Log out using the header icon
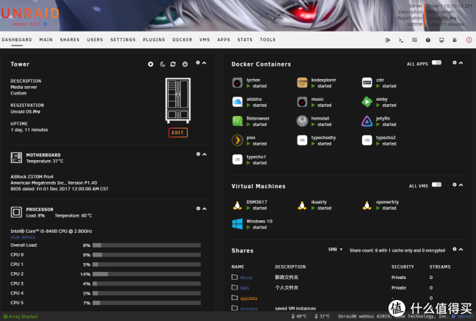 (x=388, y=40)
